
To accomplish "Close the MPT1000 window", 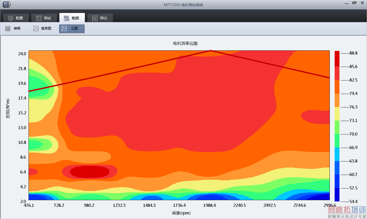I will pyautogui.click(x=362, y=3).
